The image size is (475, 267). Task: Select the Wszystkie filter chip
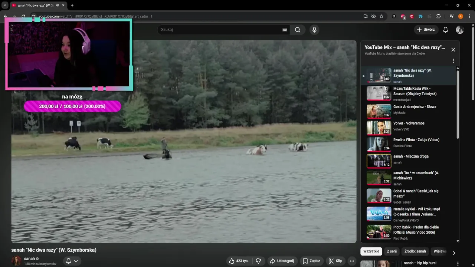click(371, 251)
